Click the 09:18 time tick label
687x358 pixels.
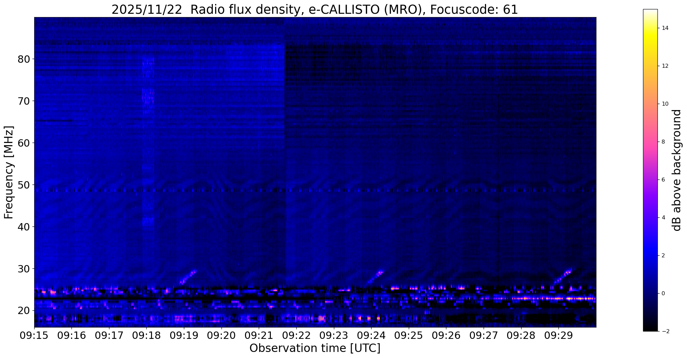pos(146,335)
